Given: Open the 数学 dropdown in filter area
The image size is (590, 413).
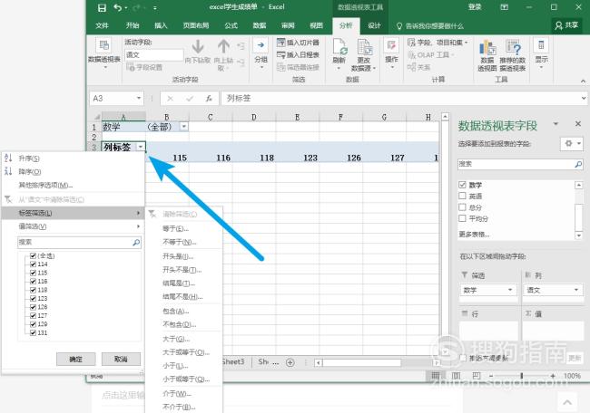Looking at the screenshot, I should (511, 290).
